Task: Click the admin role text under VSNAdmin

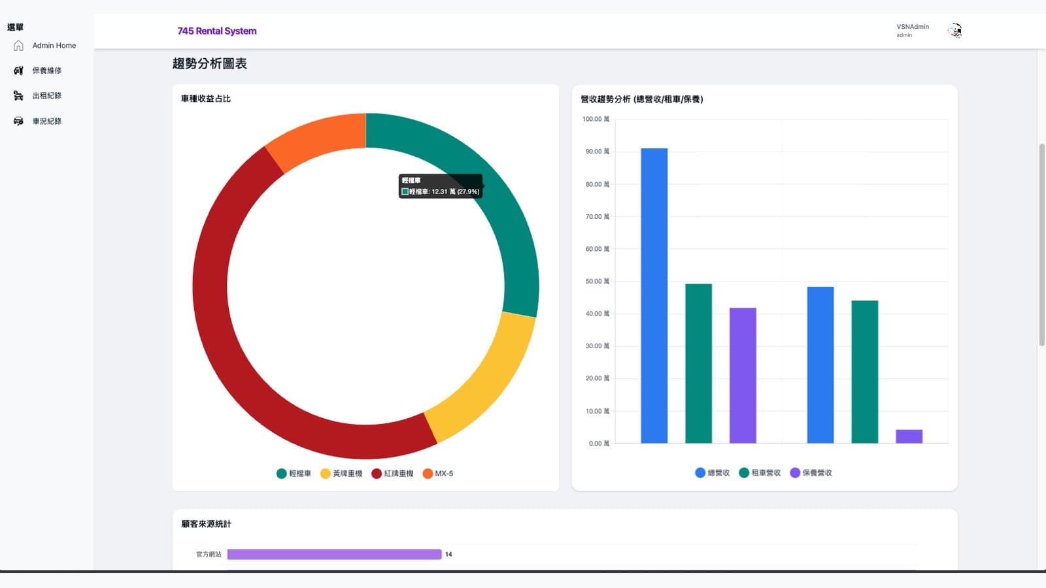Action: [904, 35]
